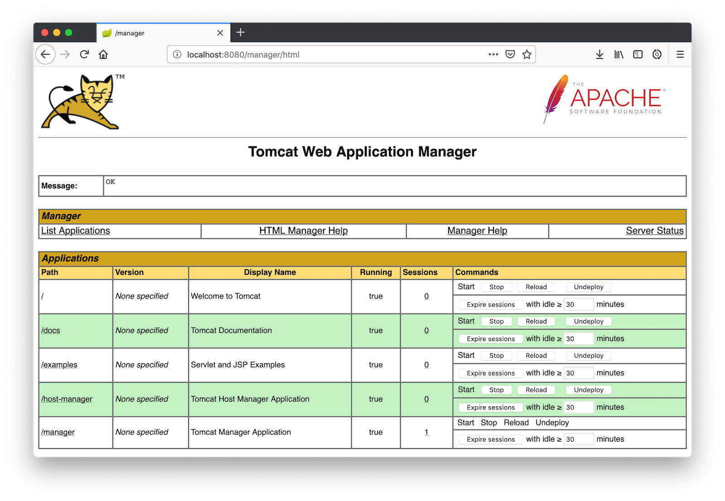This screenshot has width=725, height=501.
Task: Save page to Pocket icon
Action: pyautogui.click(x=510, y=54)
